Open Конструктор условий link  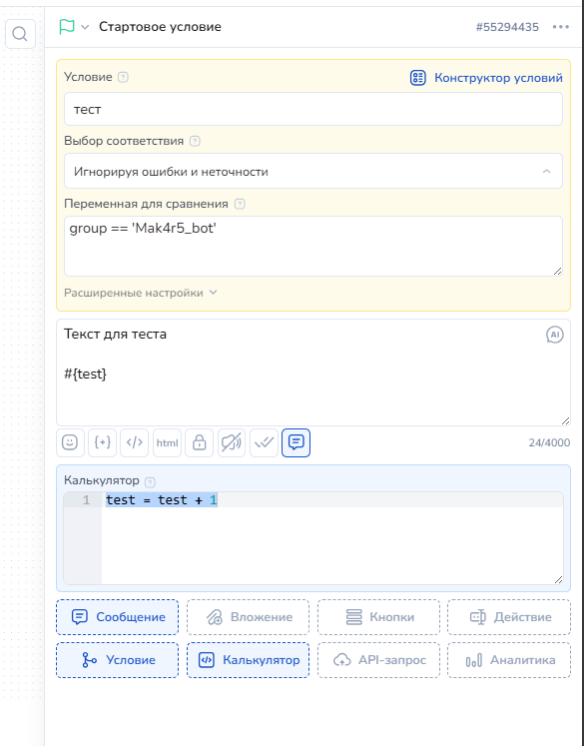(x=486, y=78)
